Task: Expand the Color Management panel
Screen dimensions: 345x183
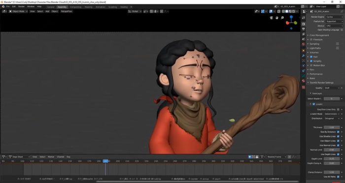Action: pos(319,35)
